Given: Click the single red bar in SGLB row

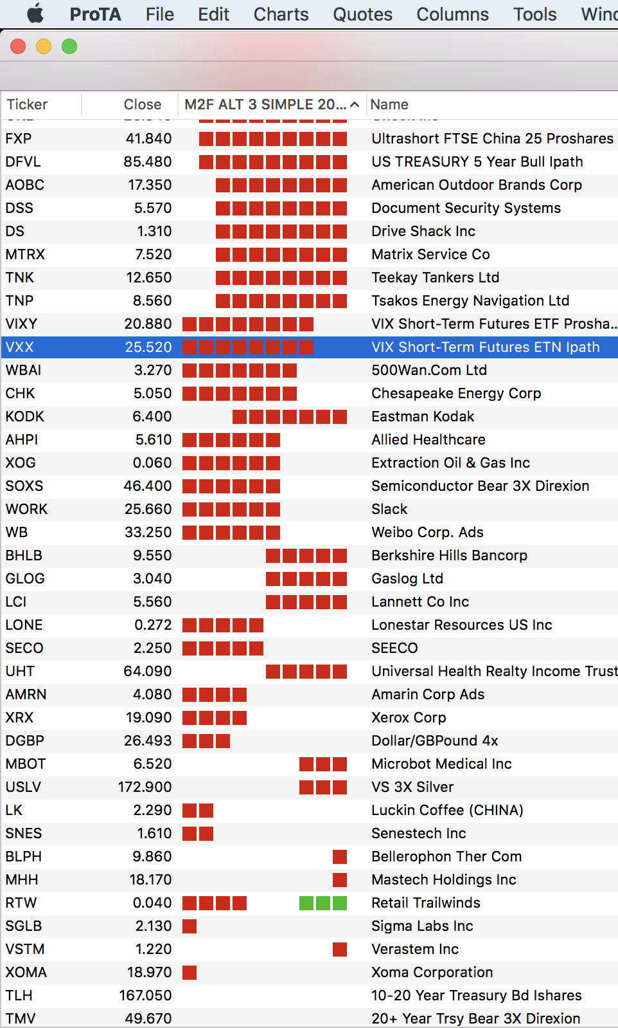Looking at the screenshot, I should point(190,926).
